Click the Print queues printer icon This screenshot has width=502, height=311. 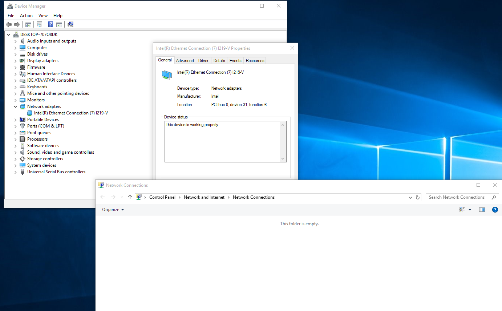tap(23, 133)
